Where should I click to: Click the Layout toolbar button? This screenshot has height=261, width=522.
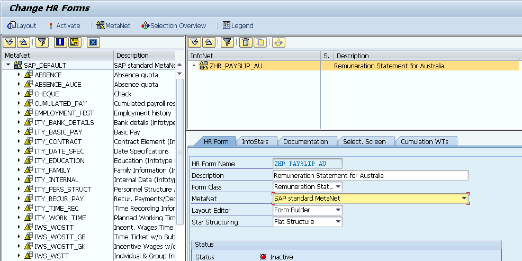coord(22,25)
